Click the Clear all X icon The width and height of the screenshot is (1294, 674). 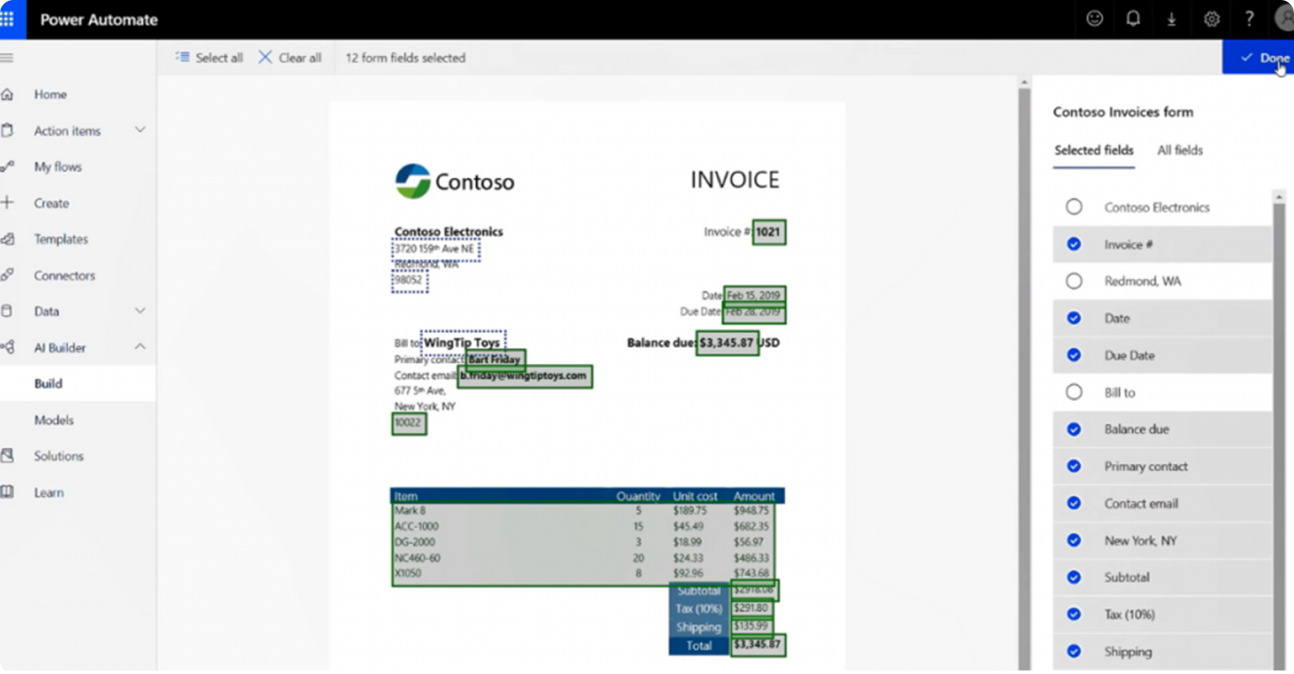pos(266,57)
